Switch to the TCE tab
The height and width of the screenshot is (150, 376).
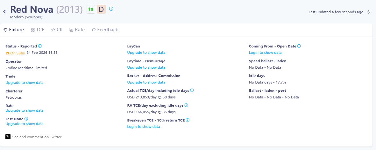click(37, 30)
